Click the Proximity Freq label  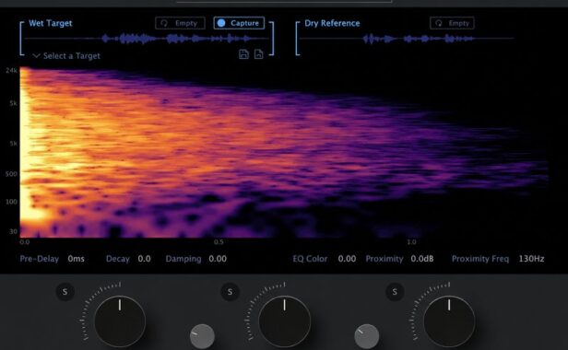point(480,259)
